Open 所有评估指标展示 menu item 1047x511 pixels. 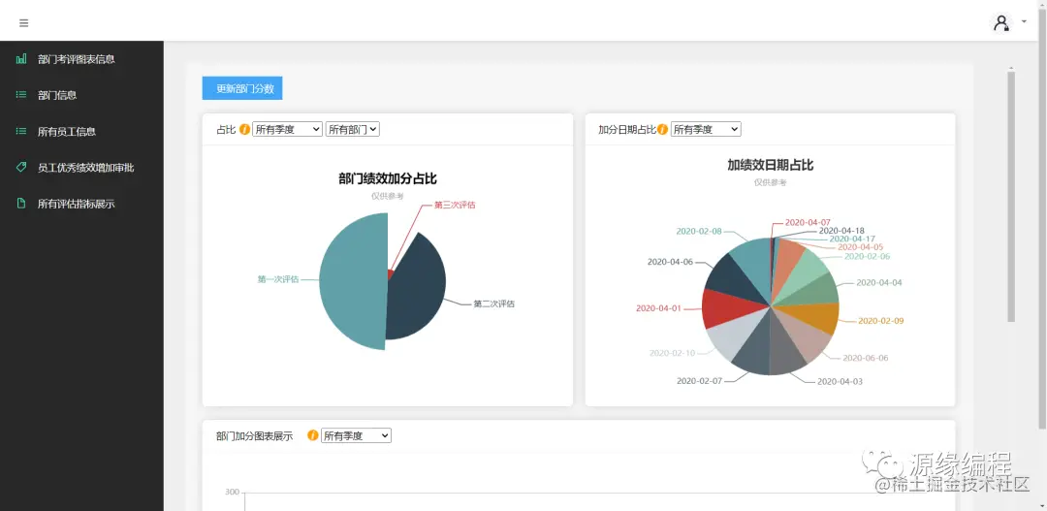(x=81, y=203)
